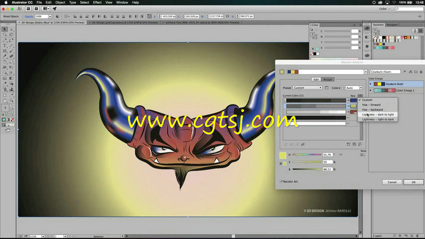Select the Hand tool
Image resolution: width=425 pixels, height=239 pixels.
pyautogui.click(x=5, y=100)
